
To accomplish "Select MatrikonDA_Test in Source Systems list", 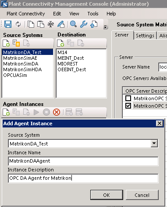I will (28, 52).
